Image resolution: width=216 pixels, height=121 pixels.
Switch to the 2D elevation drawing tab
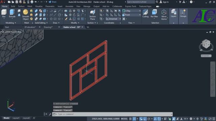click(x=30, y=27)
